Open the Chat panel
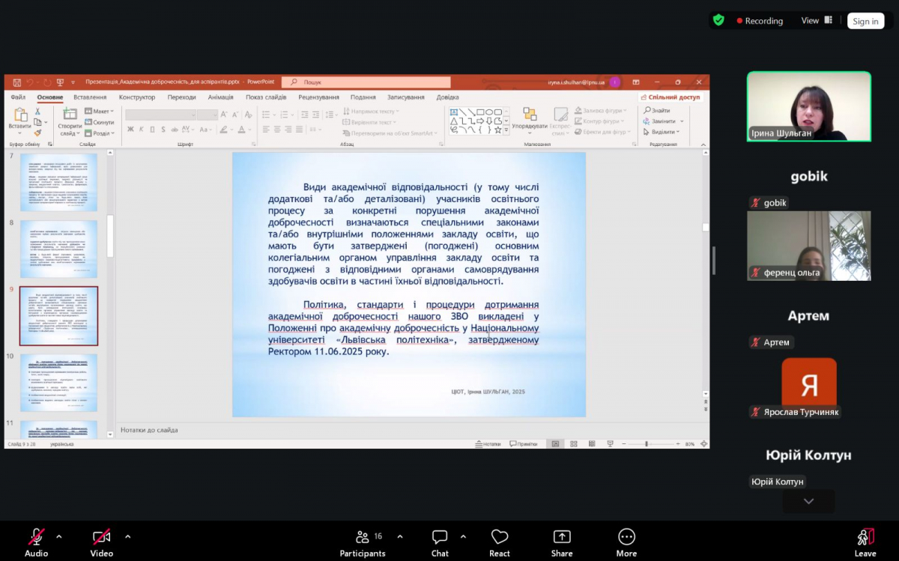Image resolution: width=899 pixels, height=561 pixels. tap(440, 537)
